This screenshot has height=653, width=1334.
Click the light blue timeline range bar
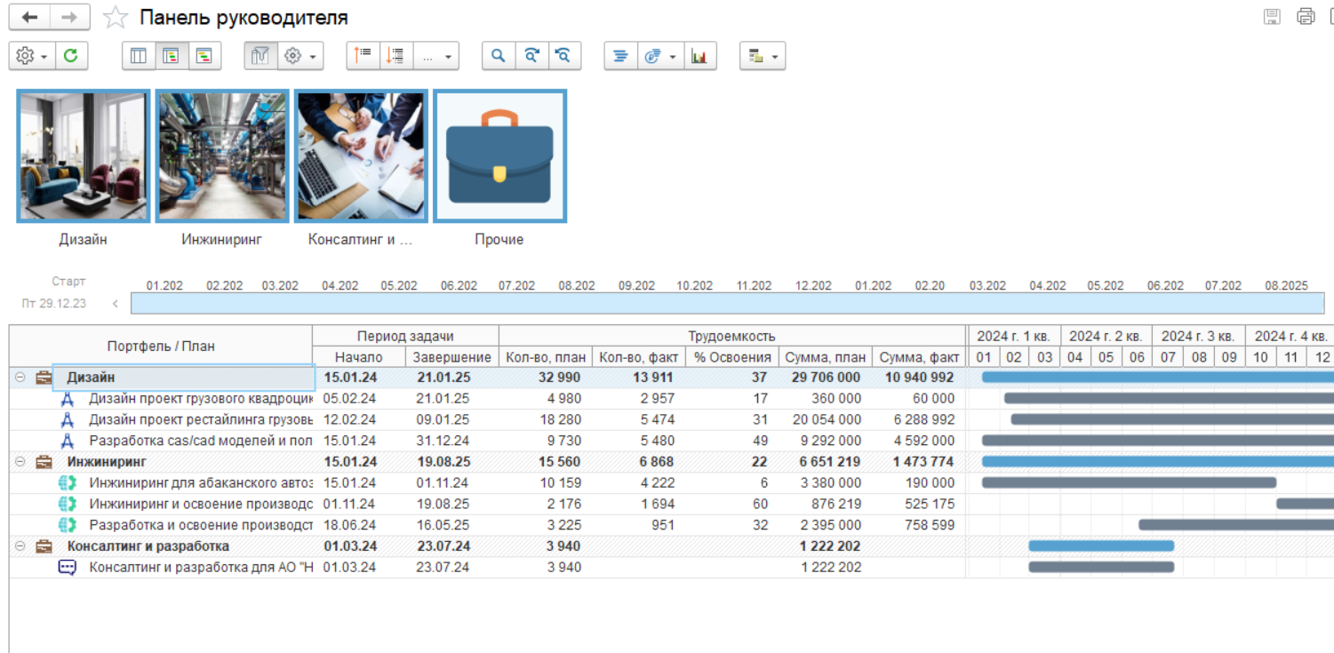pyautogui.click(x=726, y=303)
